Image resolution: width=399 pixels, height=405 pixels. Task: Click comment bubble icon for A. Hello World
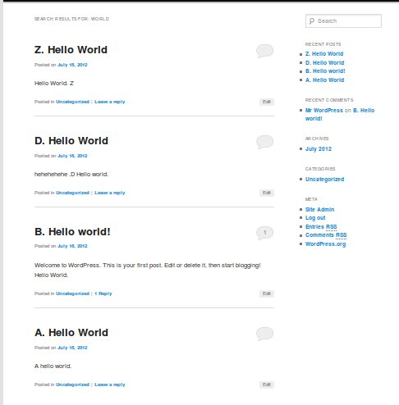click(264, 334)
